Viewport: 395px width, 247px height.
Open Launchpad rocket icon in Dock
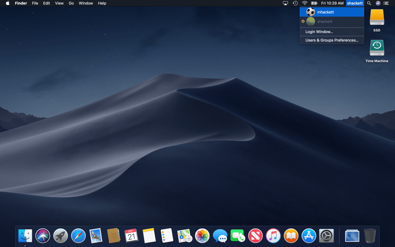click(60, 236)
